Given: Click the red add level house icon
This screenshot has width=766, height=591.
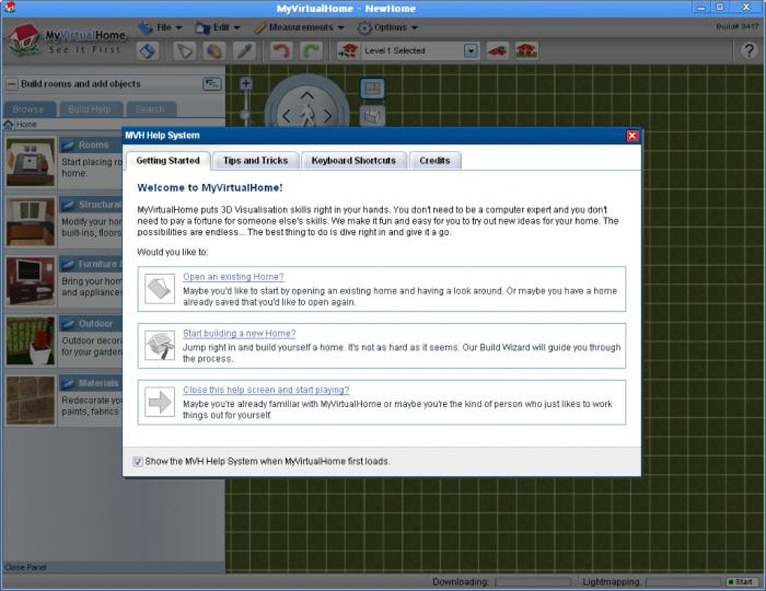Looking at the screenshot, I should coord(526,51).
